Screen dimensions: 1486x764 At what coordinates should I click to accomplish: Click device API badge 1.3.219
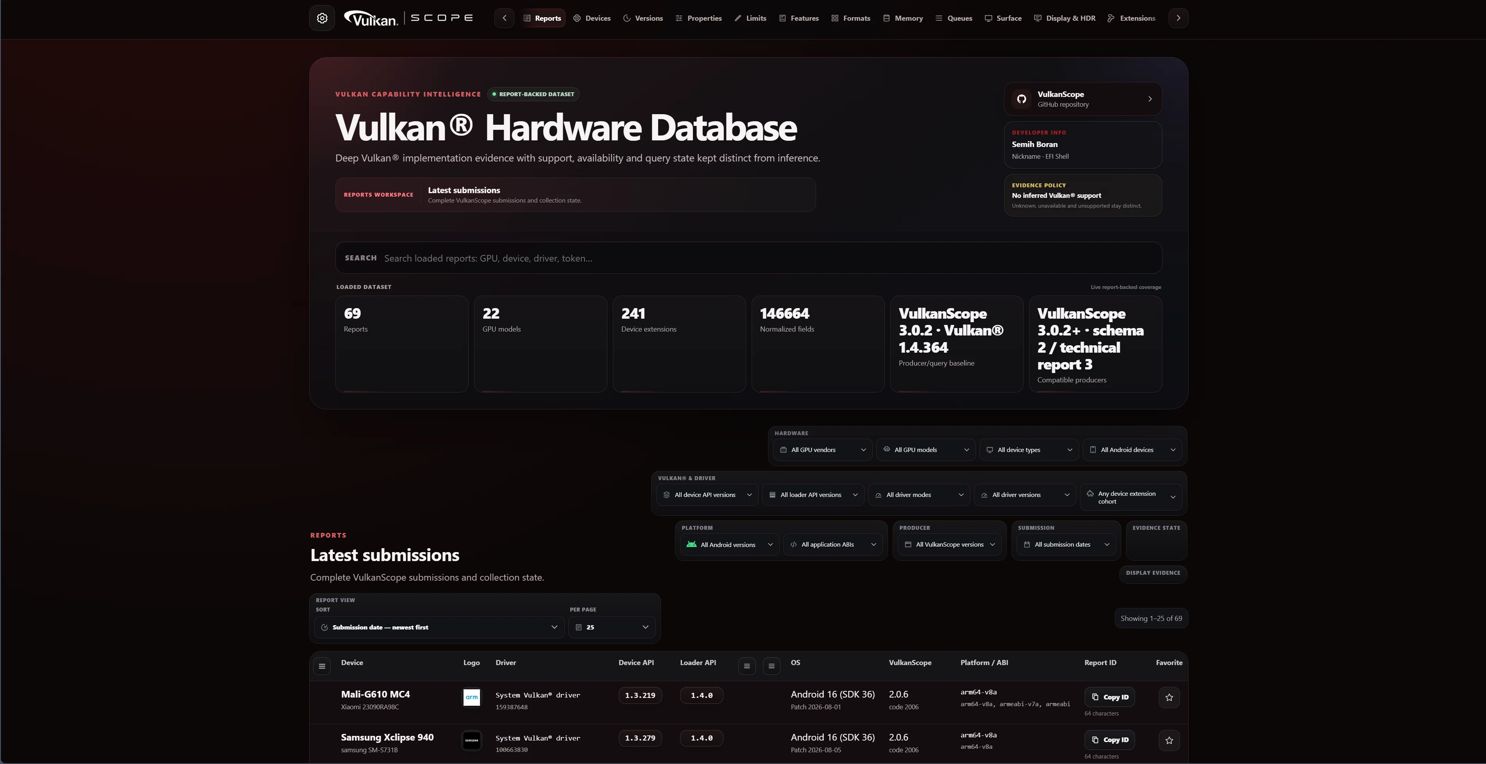point(640,695)
